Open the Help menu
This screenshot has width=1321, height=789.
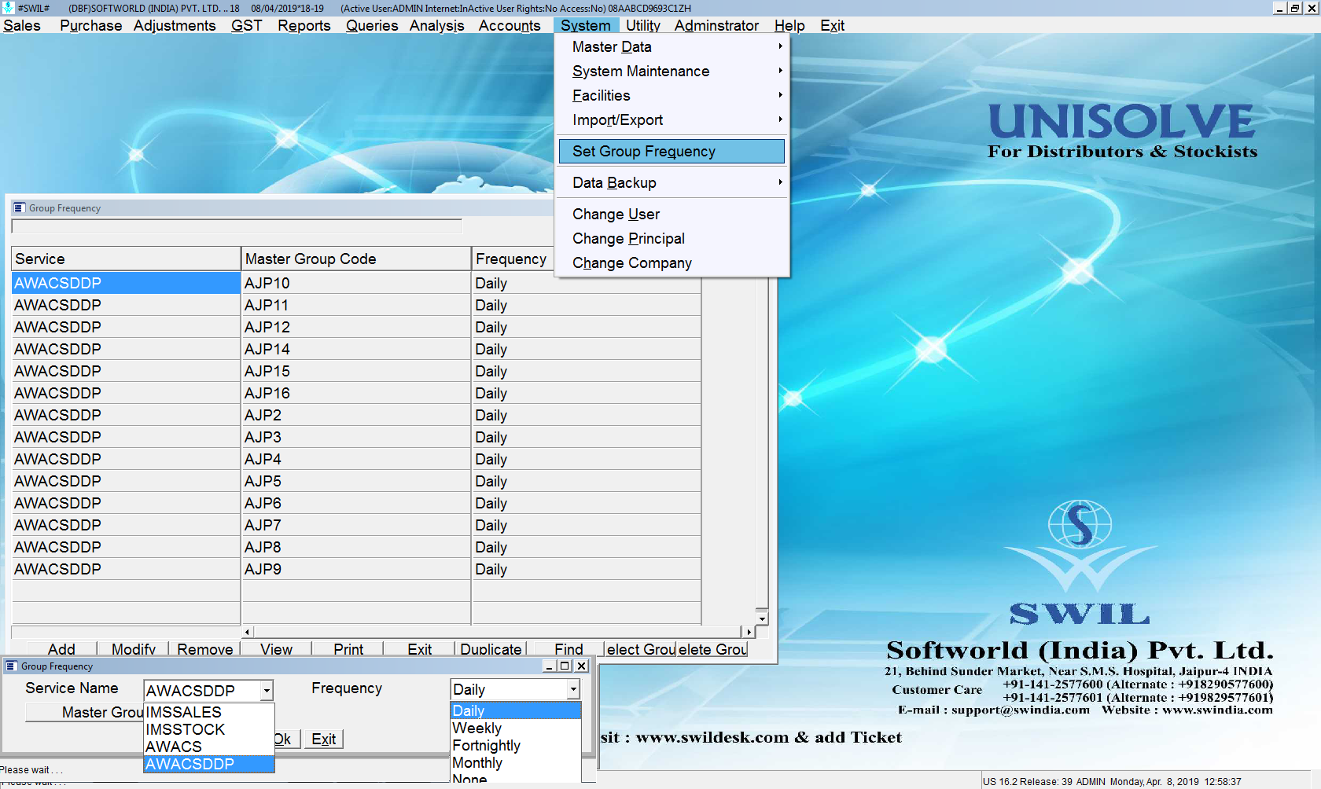[x=789, y=25]
